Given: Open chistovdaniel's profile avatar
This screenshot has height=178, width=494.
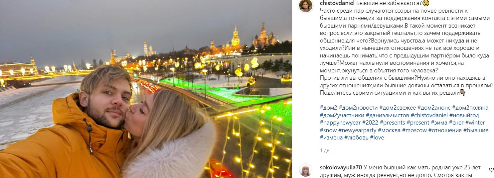Looking at the screenshot, I should (306, 6).
